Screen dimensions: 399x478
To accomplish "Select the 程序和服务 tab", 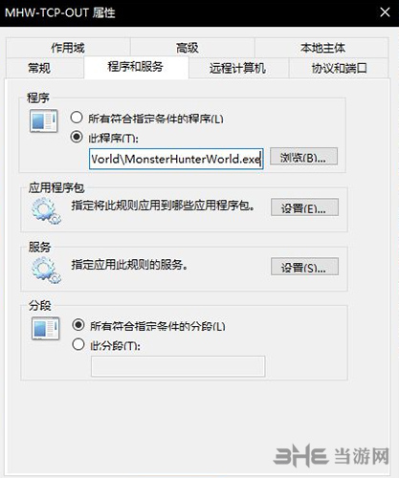I will click(136, 67).
